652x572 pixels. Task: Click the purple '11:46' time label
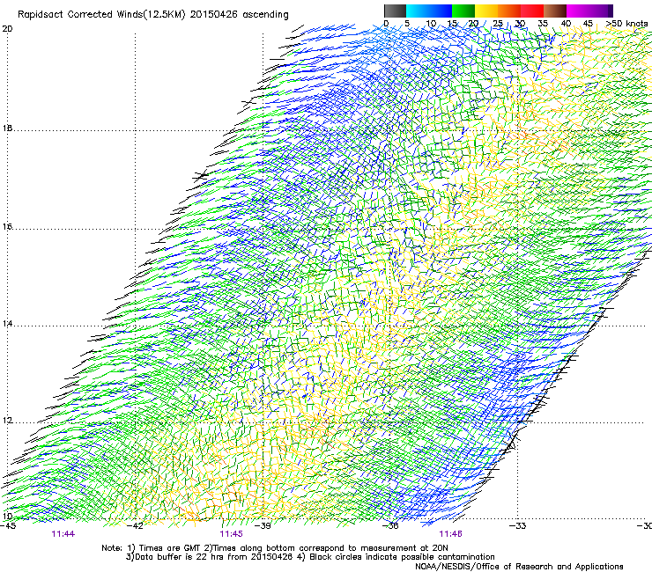(451, 534)
